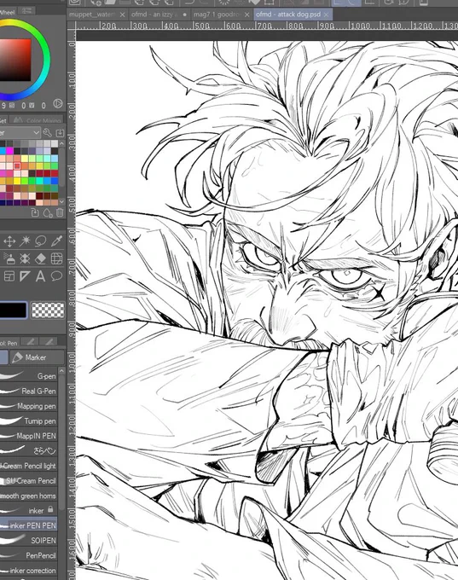This screenshot has height=580, width=458.
Task: Select the SU-Cream Pencil brush
Action: [x=28, y=481]
